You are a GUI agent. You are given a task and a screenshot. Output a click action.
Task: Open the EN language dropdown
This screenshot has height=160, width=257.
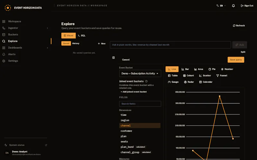221,5
